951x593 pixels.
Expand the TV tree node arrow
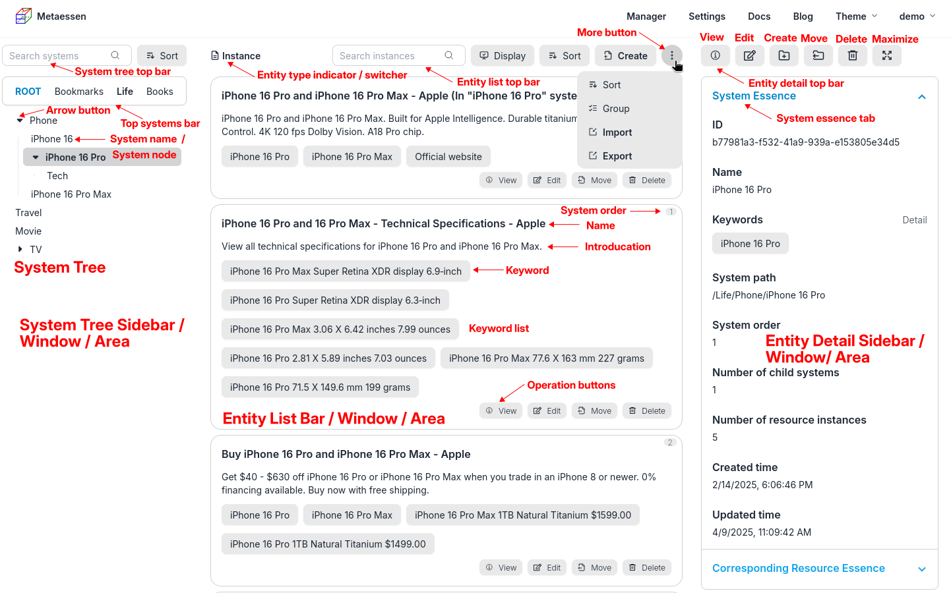20,250
